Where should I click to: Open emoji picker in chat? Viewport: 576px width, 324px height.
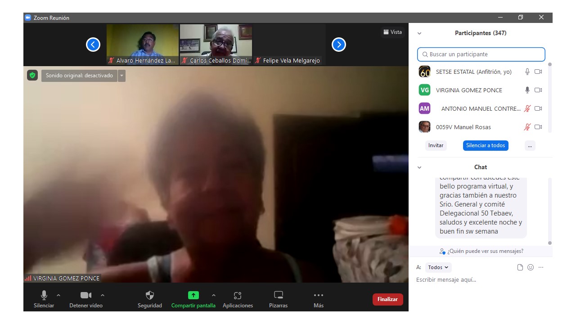point(531,267)
